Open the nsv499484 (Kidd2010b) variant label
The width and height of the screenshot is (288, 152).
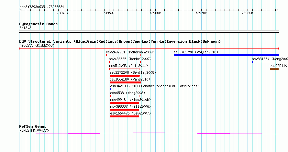pyautogui.click(x=130, y=100)
